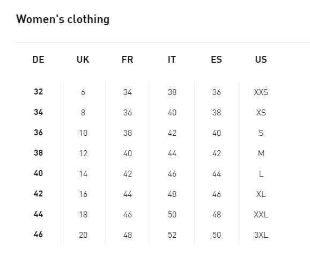Click US size 3XL cell

(x=261, y=235)
